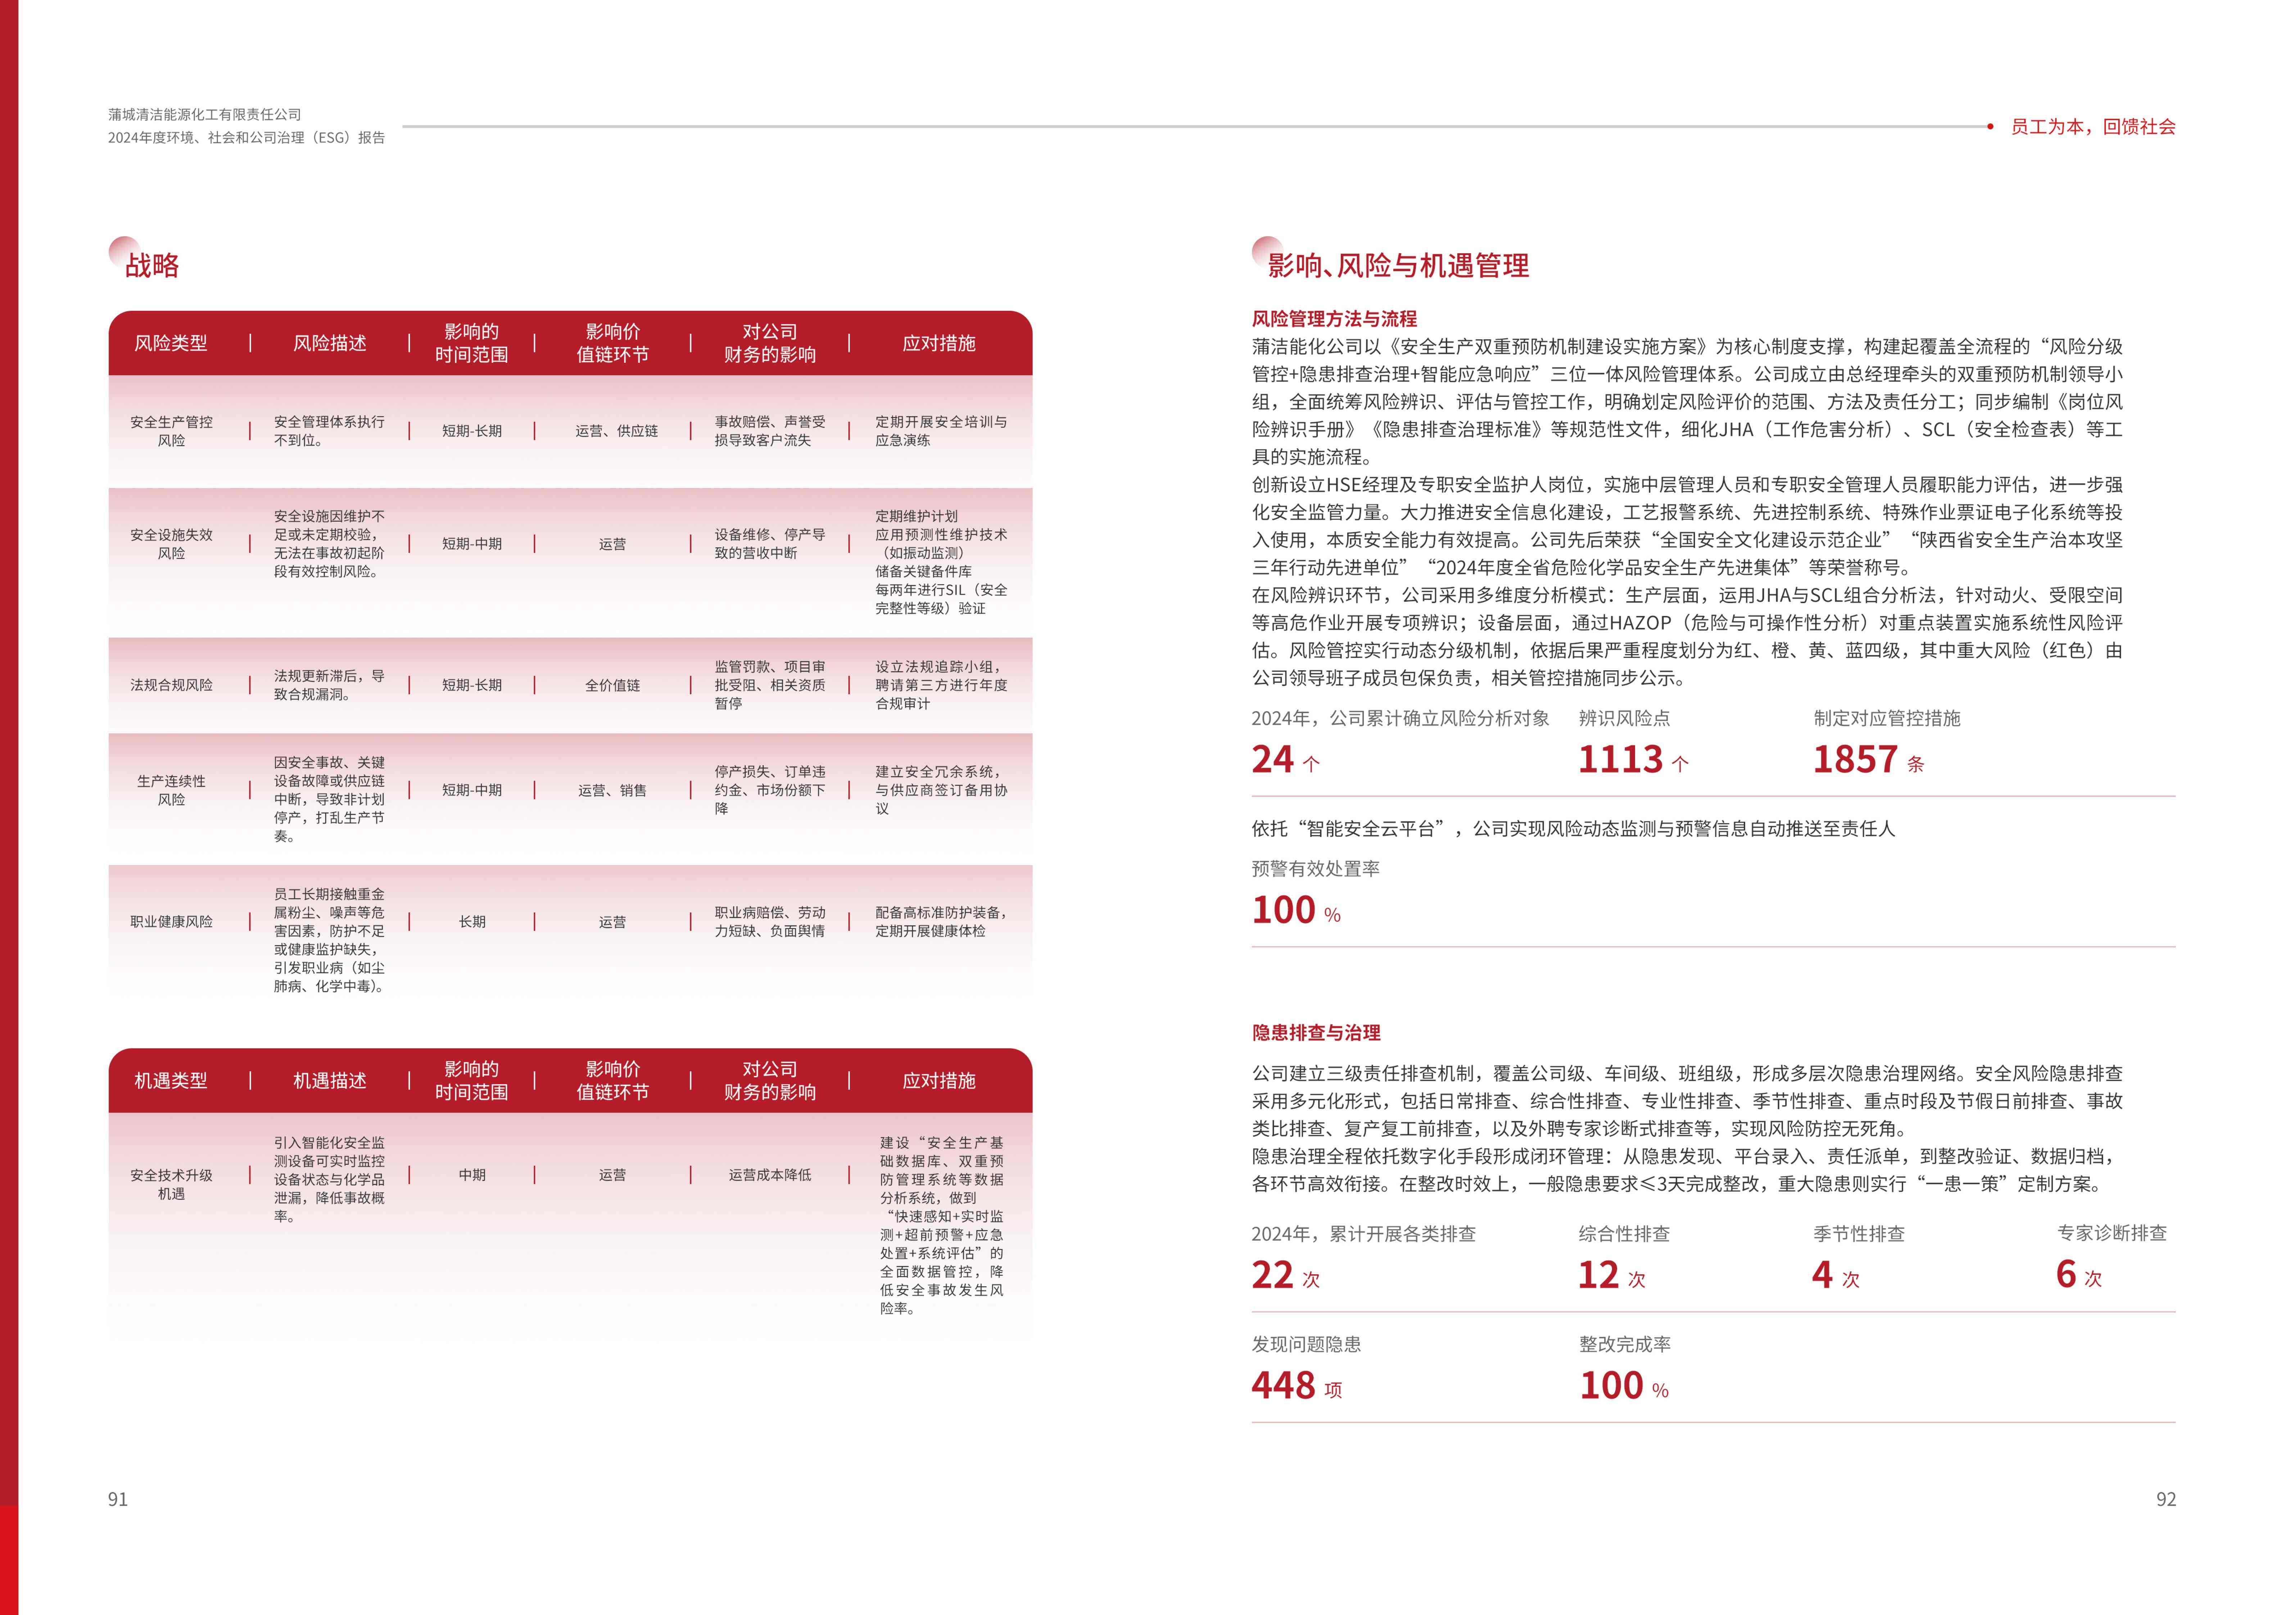This screenshot has height=1615, width=2285.
Task: Click the 安全生产管控风险 table row label
Action: 171,431
